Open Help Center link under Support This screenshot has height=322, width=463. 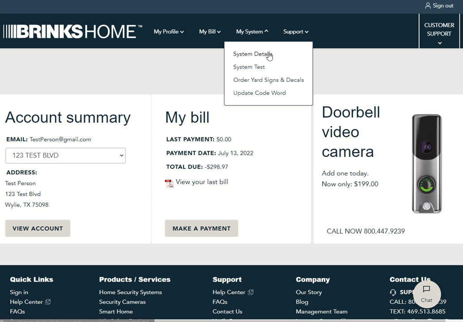[229, 292]
